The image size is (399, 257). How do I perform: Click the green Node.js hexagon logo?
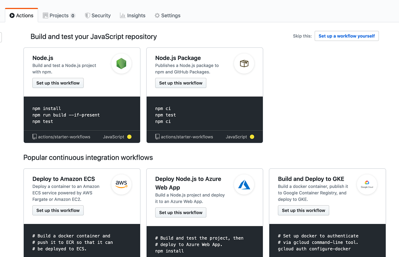pyautogui.click(x=121, y=63)
